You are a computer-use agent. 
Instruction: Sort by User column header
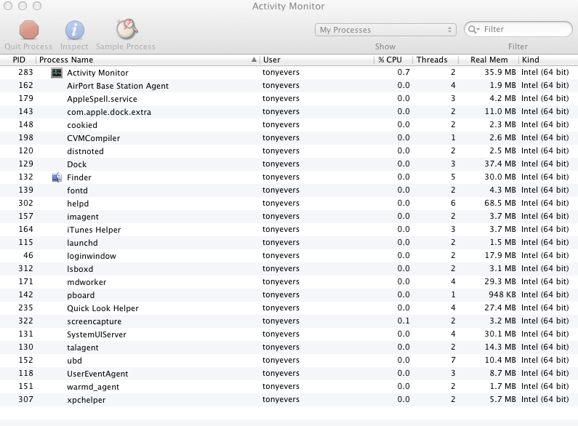[x=317, y=60]
